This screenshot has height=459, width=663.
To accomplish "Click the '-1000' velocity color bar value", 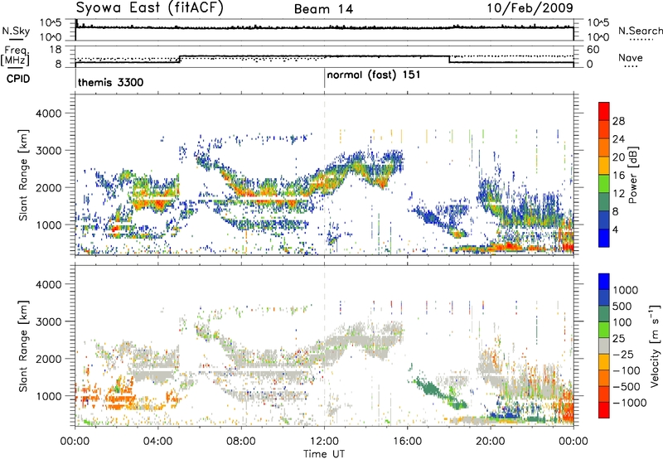I will point(630,403).
